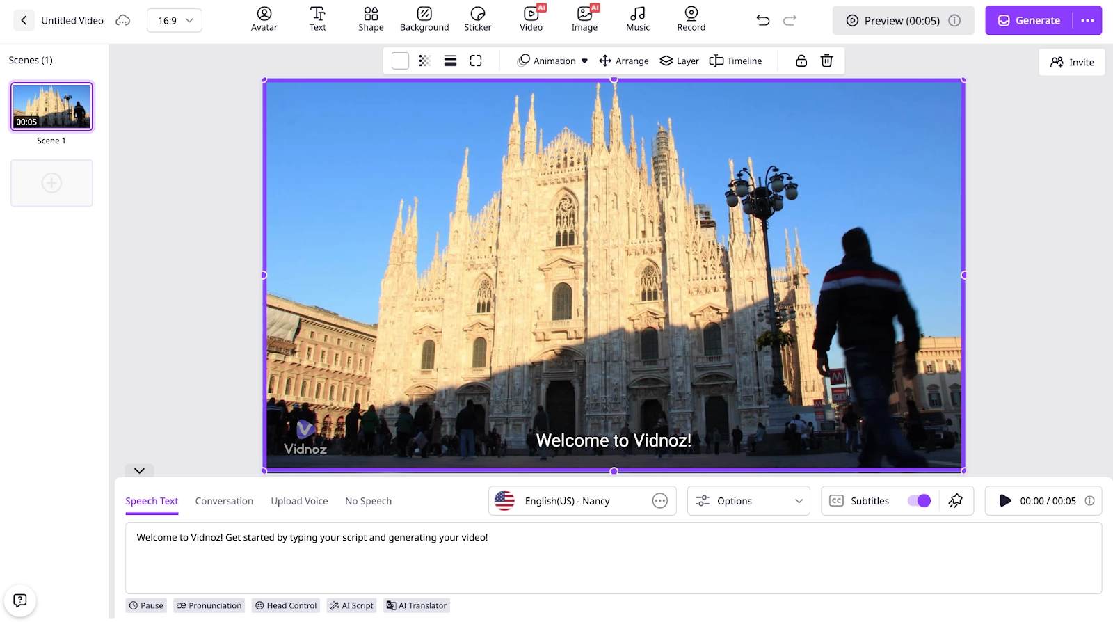Click the fit-to-frame crop icon
This screenshot has width=1113, height=622.
tap(476, 61)
